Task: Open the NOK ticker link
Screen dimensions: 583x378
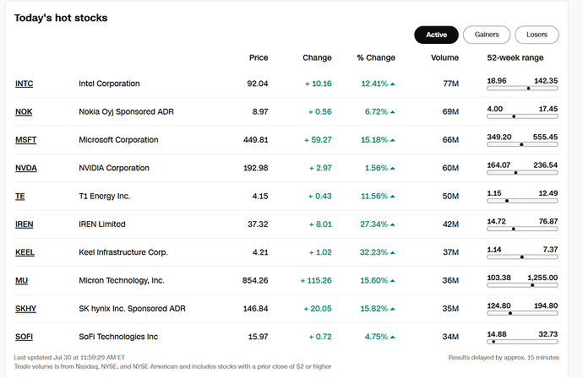Action: point(24,111)
